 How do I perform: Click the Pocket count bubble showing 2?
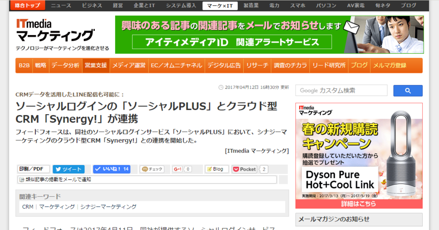pyautogui.click(x=264, y=169)
